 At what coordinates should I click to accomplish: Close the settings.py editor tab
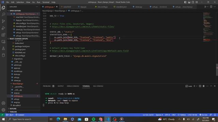tap(57, 7)
